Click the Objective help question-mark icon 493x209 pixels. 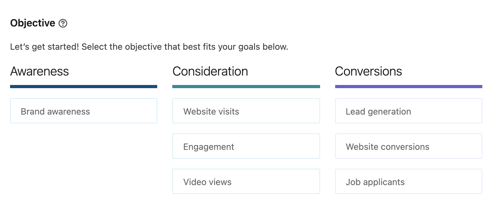(x=63, y=23)
